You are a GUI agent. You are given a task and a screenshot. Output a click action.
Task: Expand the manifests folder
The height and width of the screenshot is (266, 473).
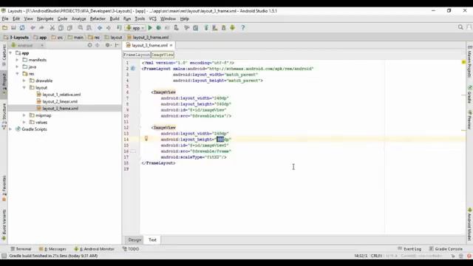(17, 60)
